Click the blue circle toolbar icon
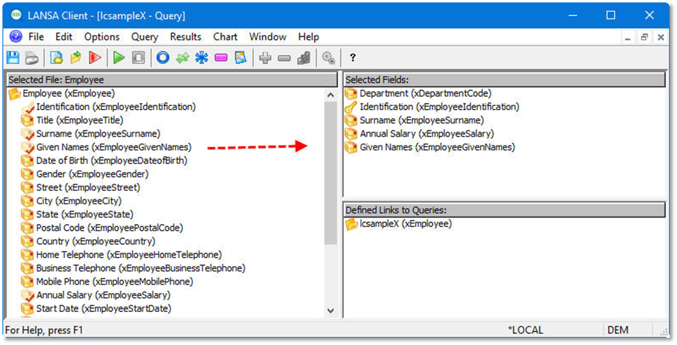This screenshot has height=345, width=677. click(x=163, y=58)
